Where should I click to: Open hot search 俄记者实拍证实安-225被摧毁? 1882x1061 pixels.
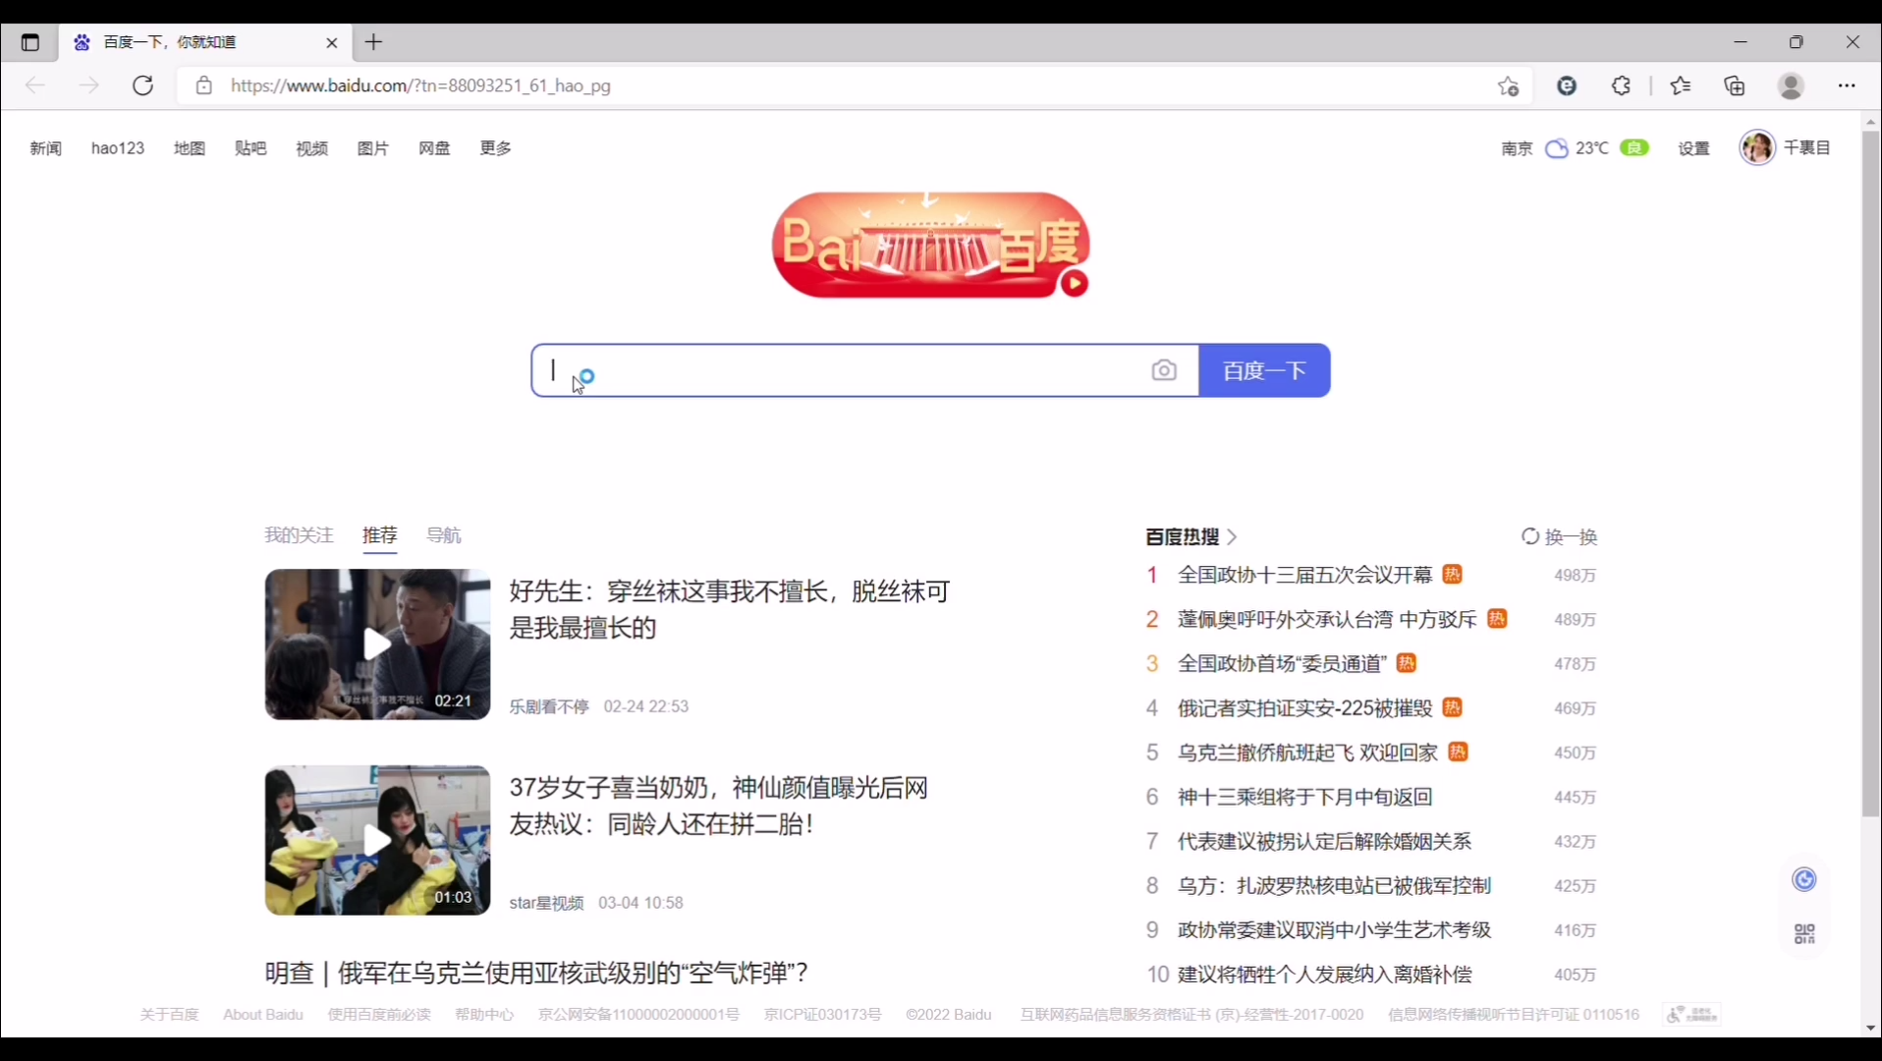[1305, 708]
